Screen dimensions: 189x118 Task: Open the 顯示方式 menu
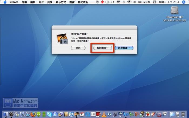pos(61,2)
